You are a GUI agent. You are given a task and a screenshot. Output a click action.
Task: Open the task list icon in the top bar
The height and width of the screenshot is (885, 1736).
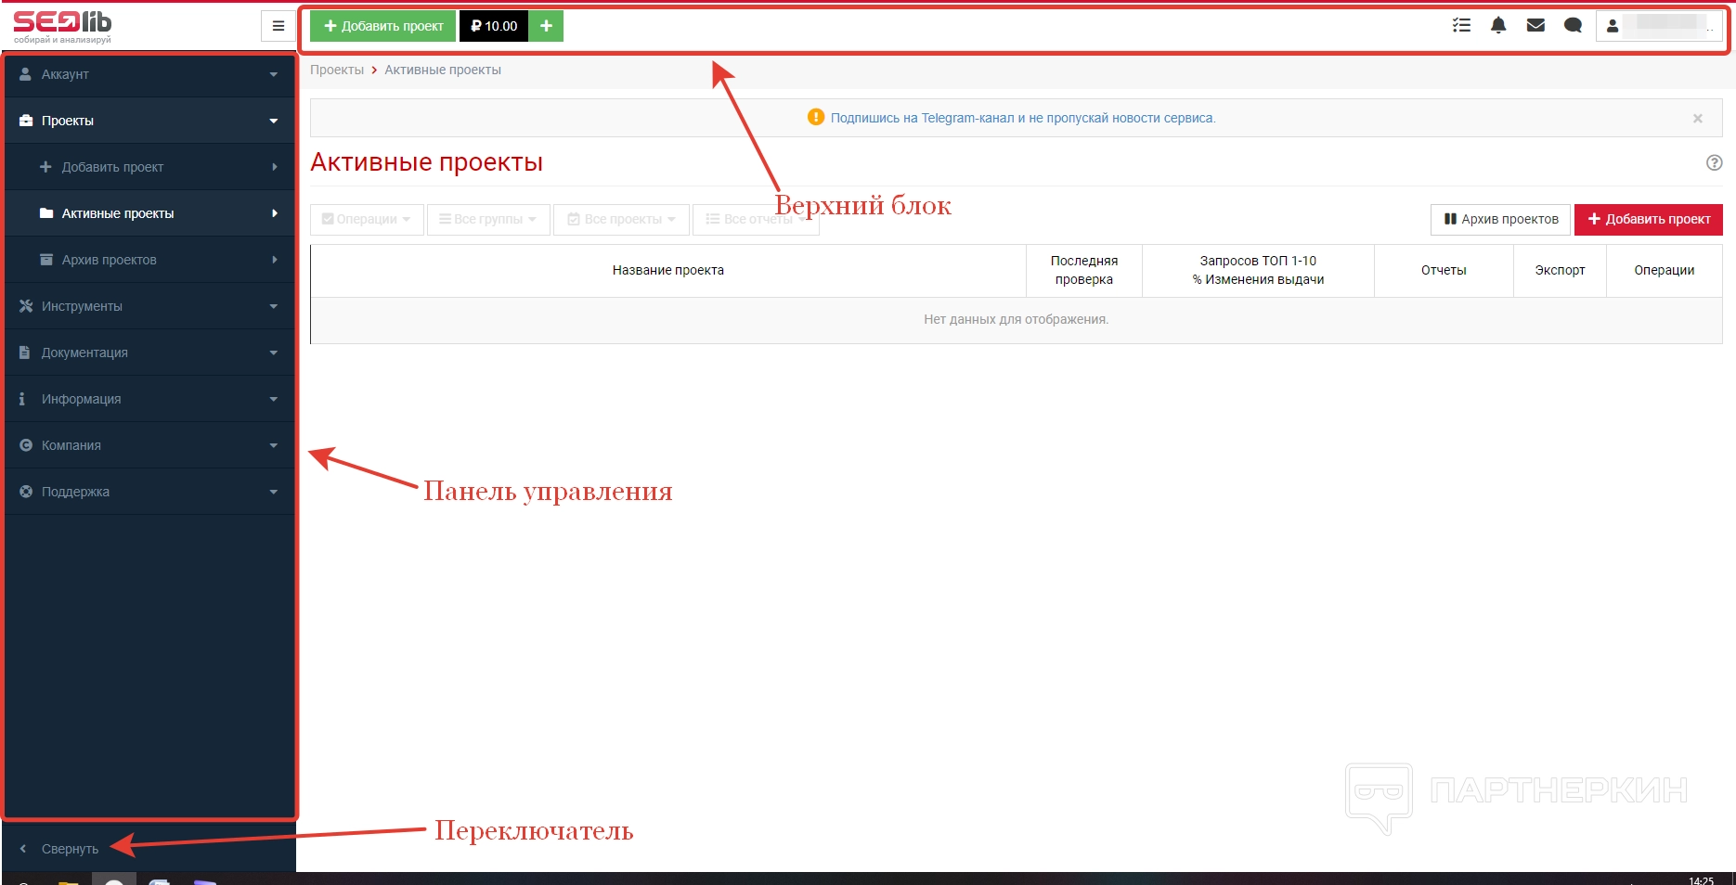[x=1461, y=26]
